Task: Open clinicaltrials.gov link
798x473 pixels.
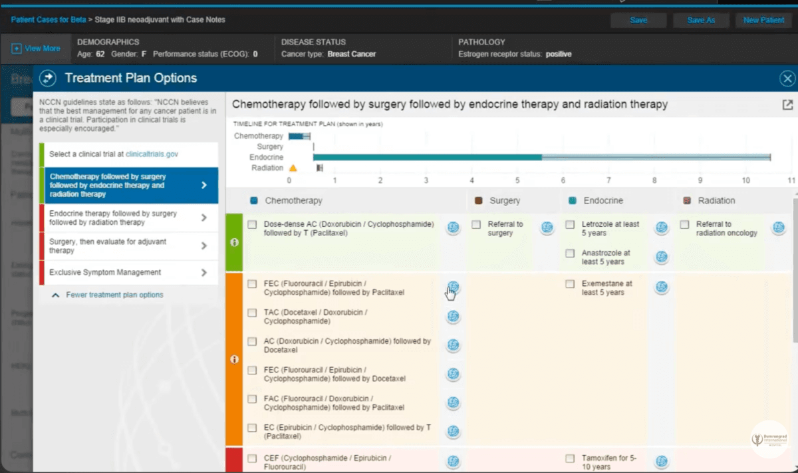Action: pyautogui.click(x=152, y=154)
